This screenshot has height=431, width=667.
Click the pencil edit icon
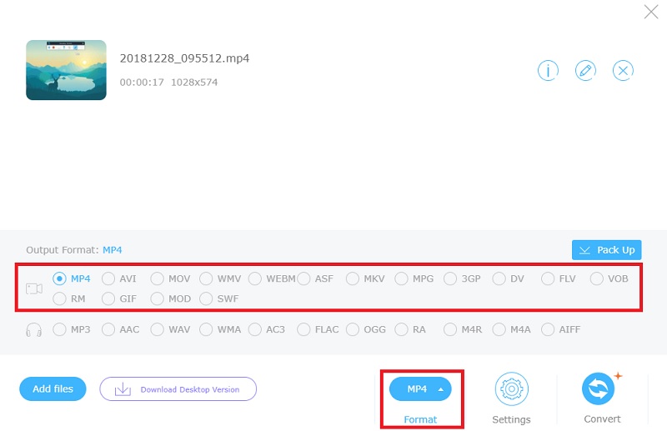585,71
